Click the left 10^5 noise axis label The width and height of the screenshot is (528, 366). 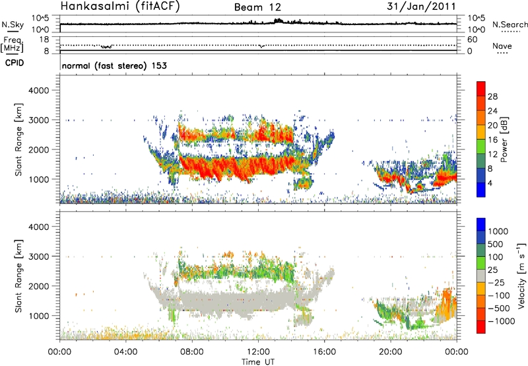40,18
